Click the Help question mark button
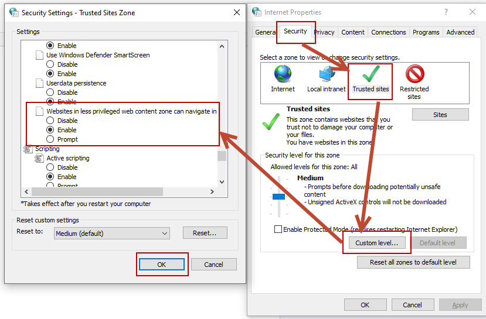486x319 pixels. point(446,12)
